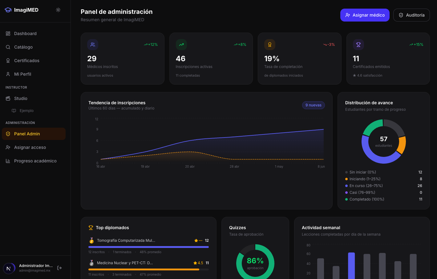Open Tomografía Computarizada Mul... diplomado
Screen dimensions: 437x279
[126, 241]
